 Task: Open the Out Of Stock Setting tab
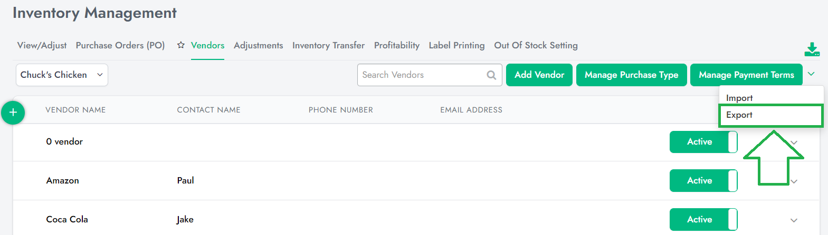pos(536,45)
